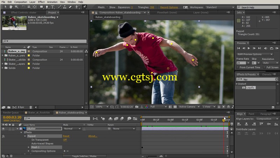Screen dimensions: 280x158
Task: Select the Horizontal Type tool
Action: [x=52, y=7]
